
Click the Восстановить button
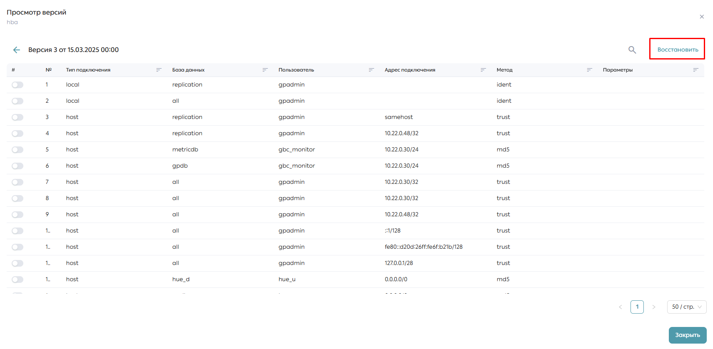point(678,50)
